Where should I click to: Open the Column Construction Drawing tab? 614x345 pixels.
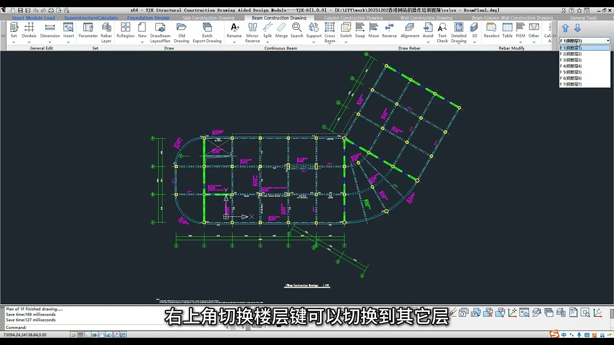[354, 18]
